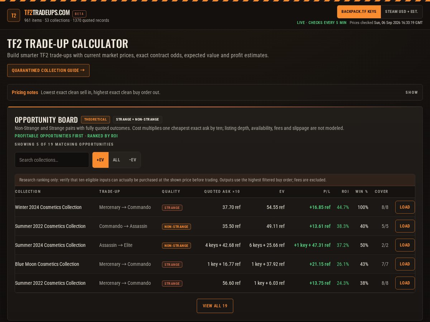The height and width of the screenshot is (322, 430).
Task: Click the Collection column header
Action: (28, 192)
